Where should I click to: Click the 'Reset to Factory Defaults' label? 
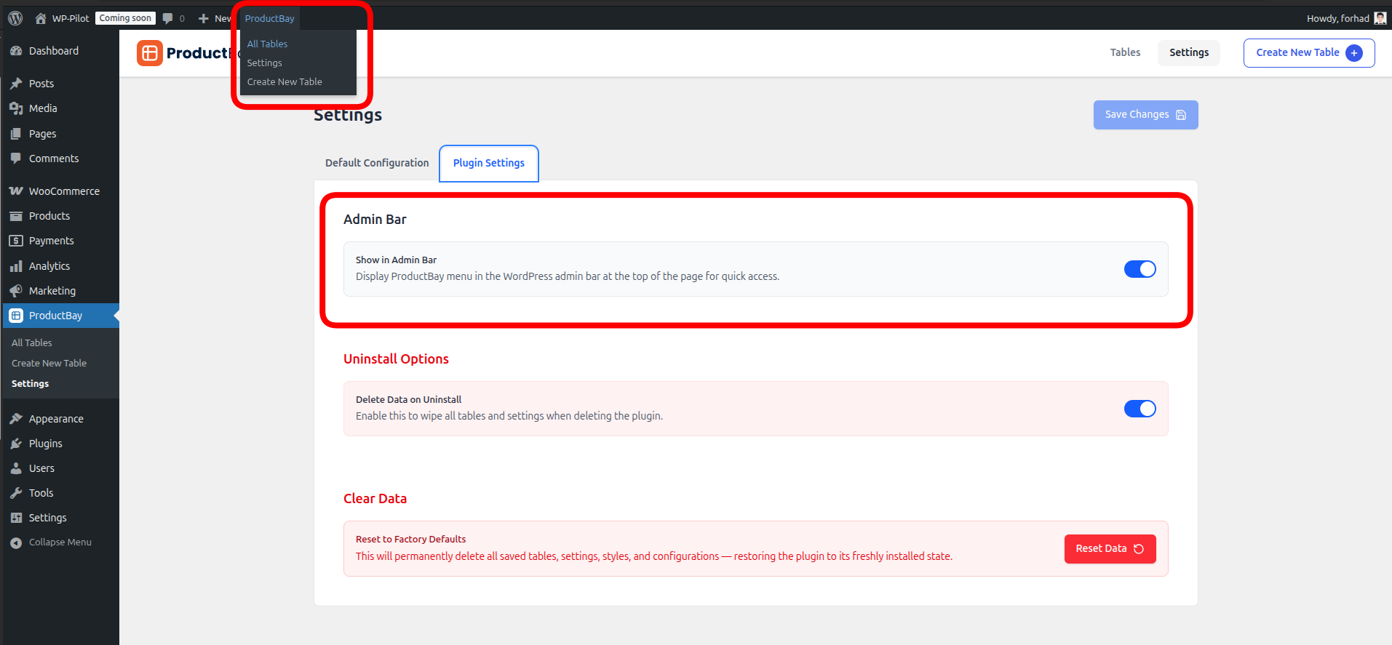point(410,539)
